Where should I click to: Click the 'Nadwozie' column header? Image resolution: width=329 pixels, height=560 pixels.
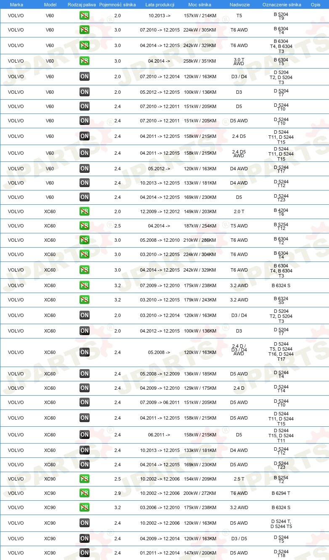coord(239,5)
